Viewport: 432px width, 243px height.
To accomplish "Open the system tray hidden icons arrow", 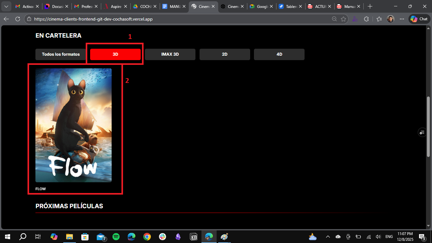I will 328,236.
